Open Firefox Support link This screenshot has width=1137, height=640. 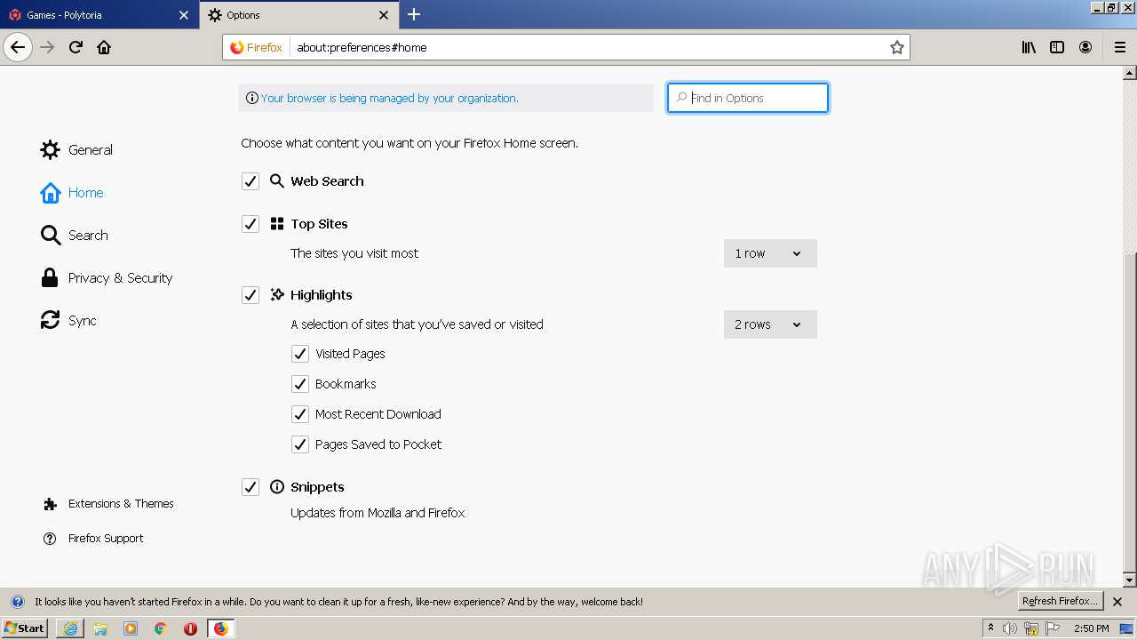click(93, 539)
